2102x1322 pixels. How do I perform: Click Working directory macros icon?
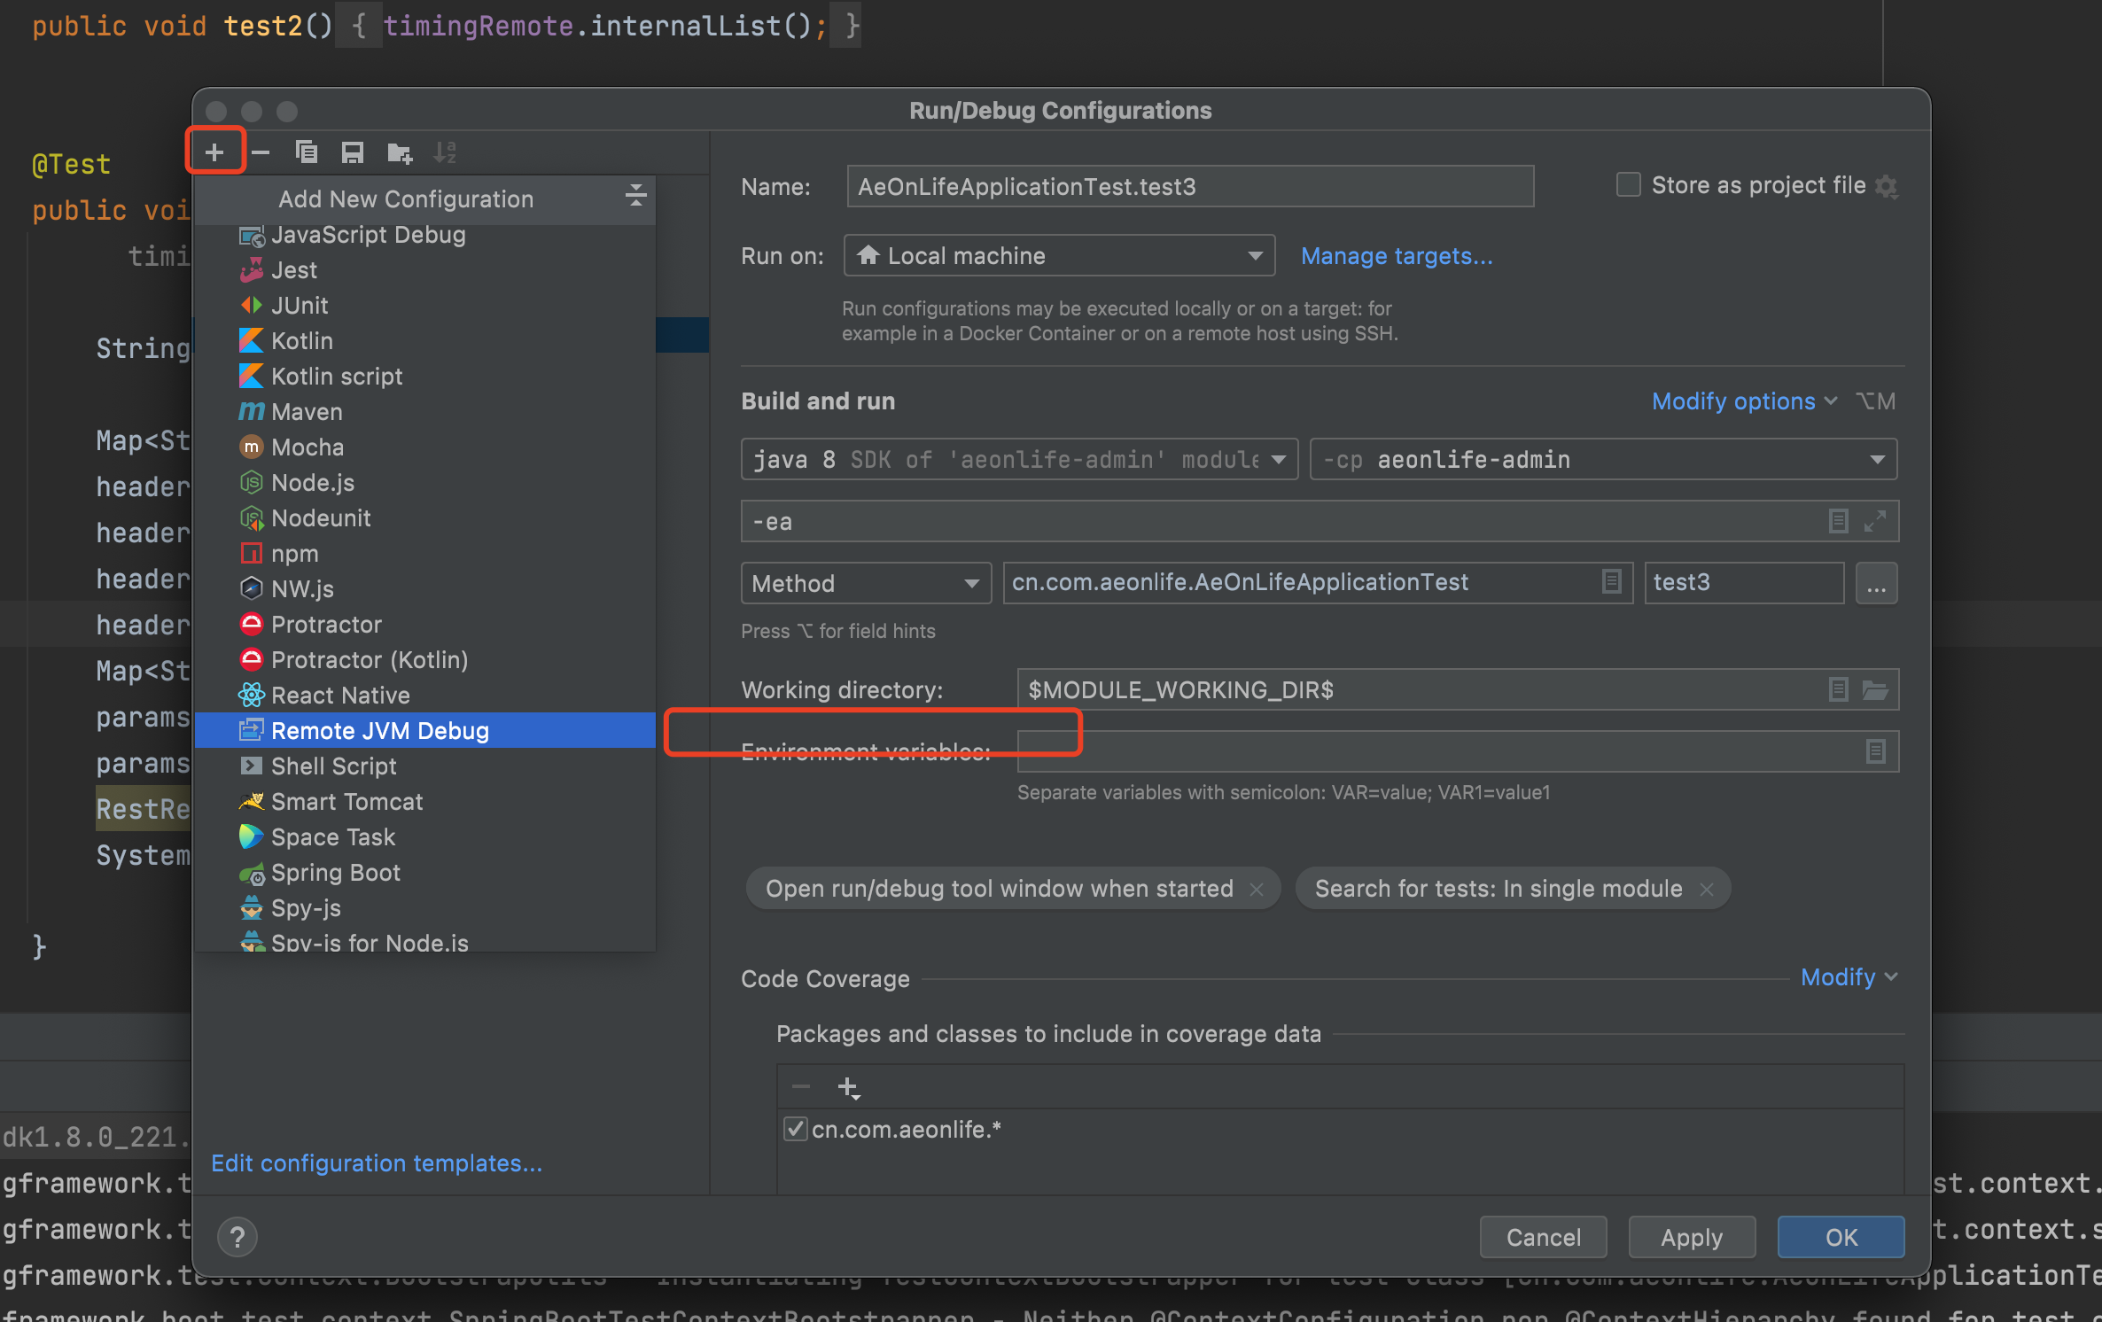(x=1838, y=689)
